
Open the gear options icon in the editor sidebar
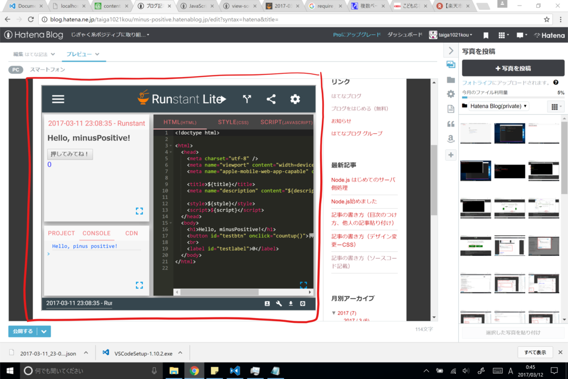451,94
